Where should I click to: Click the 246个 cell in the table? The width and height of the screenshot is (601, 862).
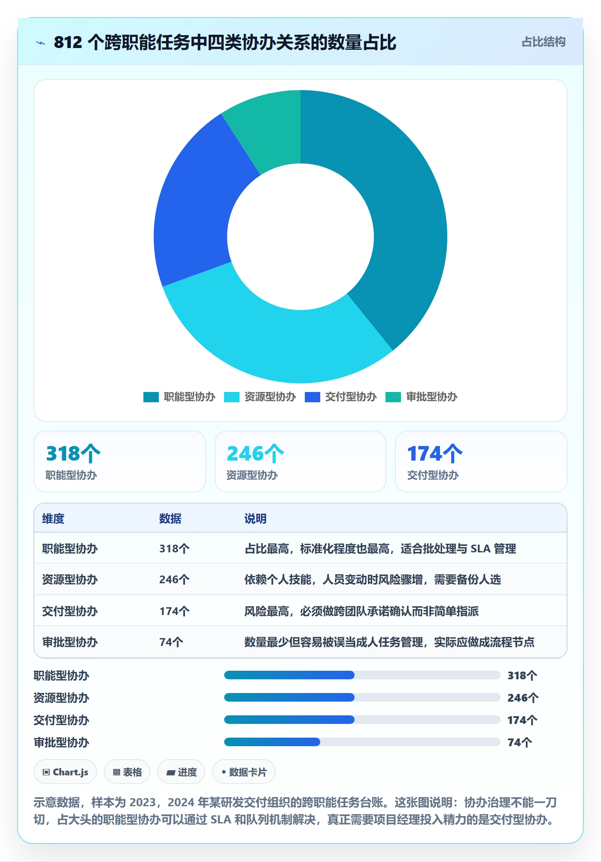click(x=174, y=579)
